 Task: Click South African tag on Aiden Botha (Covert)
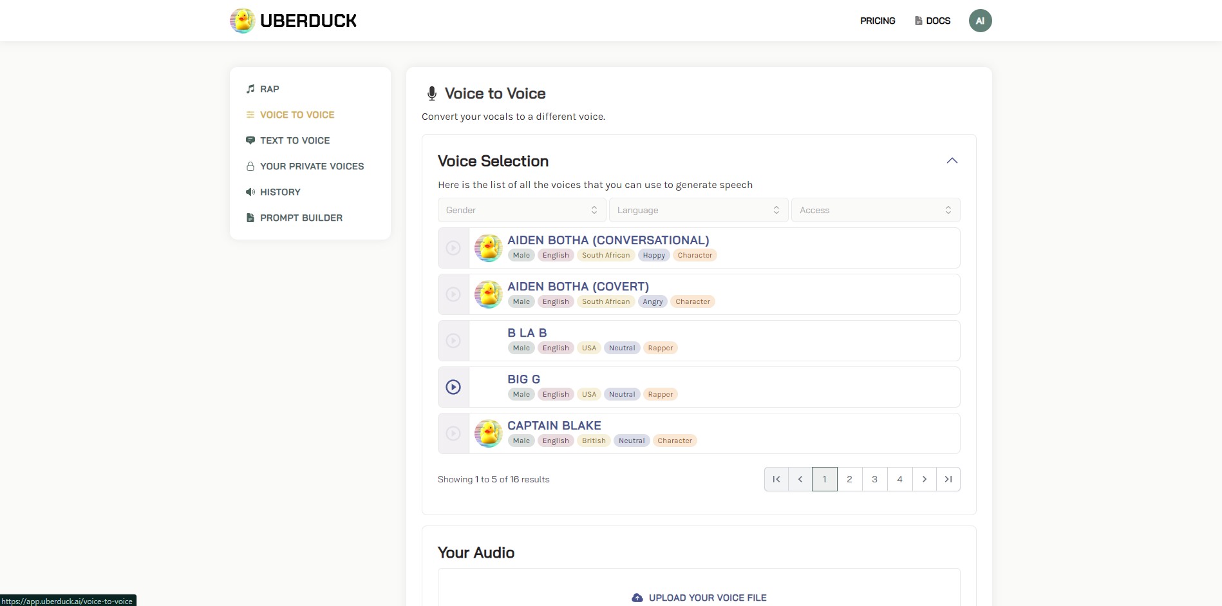coord(606,301)
